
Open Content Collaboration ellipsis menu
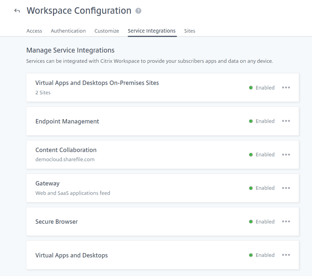pos(286,154)
